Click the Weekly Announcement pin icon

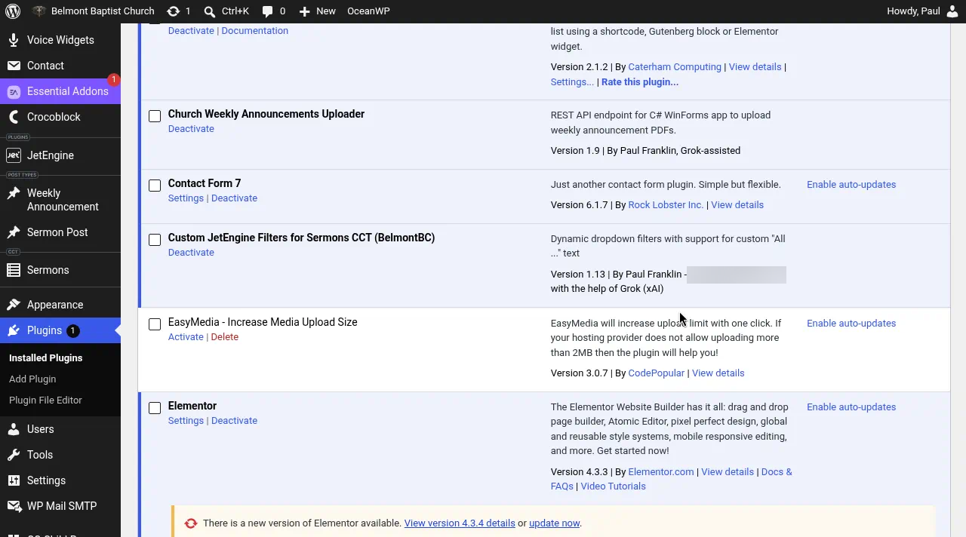(x=14, y=193)
